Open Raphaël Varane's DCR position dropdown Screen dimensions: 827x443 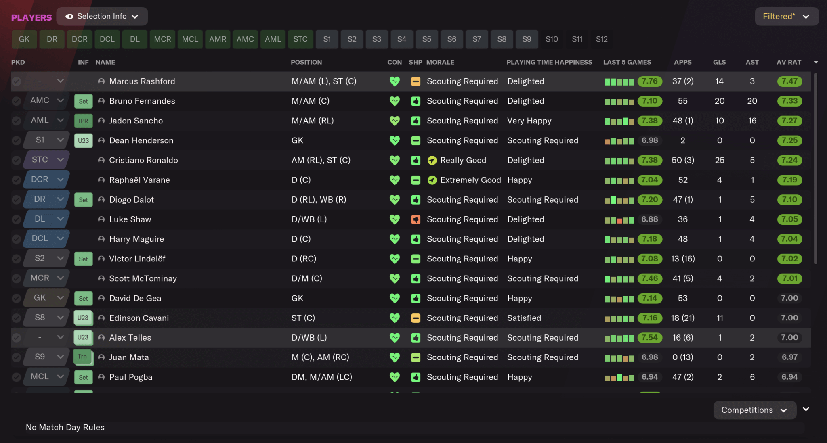pos(47,180)
